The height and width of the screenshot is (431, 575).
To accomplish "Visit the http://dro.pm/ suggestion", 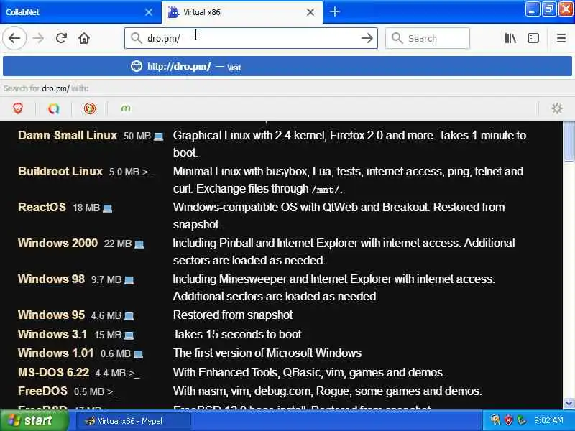I will pyautogui.click(x=287, y=66).
